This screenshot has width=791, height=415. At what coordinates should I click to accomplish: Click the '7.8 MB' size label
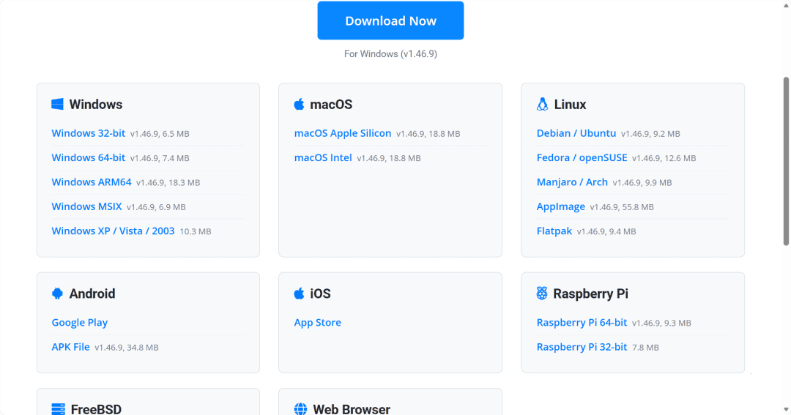pos(645,348)
